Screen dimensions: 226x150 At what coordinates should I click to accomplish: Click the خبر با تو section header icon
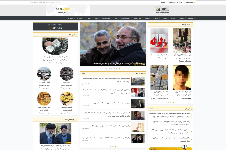tap(192, 109)
